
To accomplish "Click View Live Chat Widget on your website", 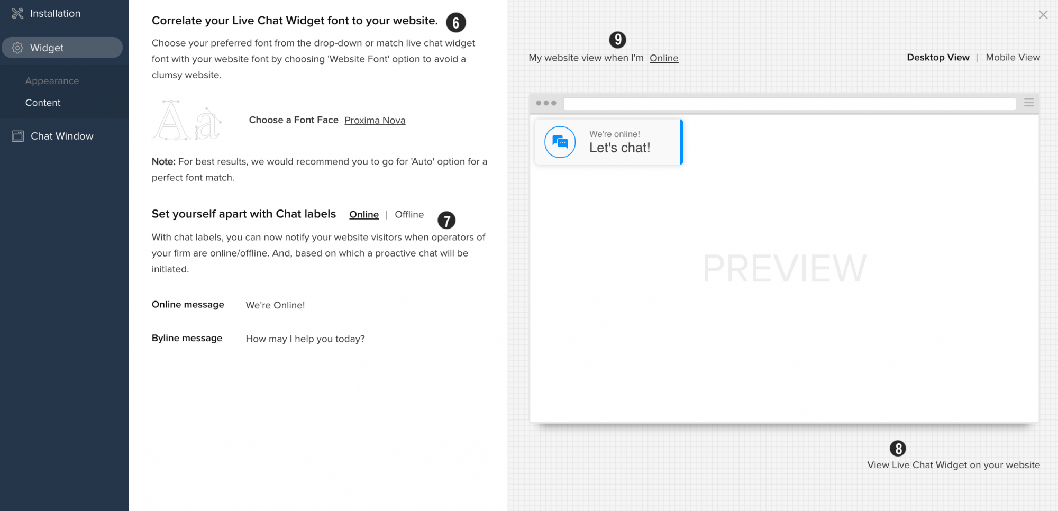I will coord(953,465).
